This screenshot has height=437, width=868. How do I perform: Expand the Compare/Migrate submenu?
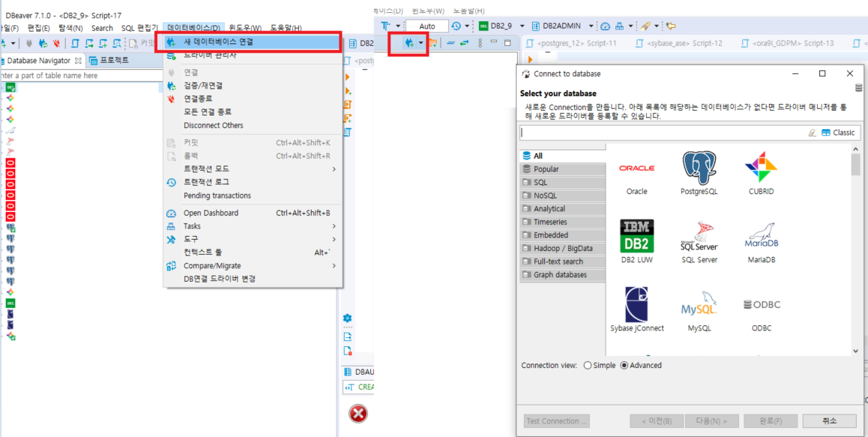point(253,266)
